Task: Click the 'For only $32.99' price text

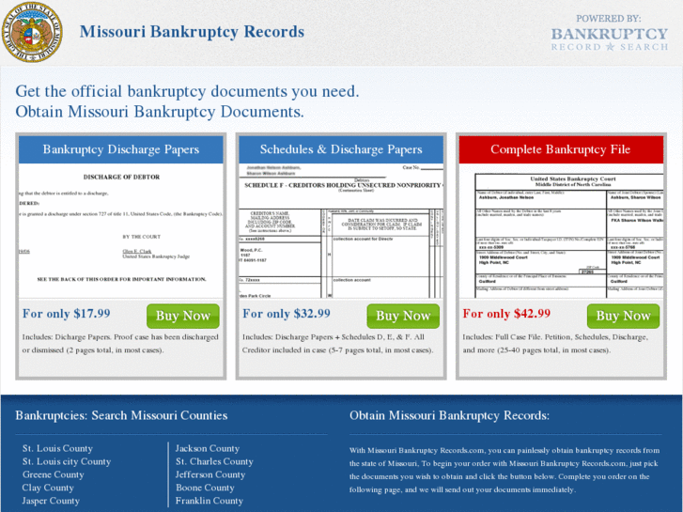Action: pos(287,314)
